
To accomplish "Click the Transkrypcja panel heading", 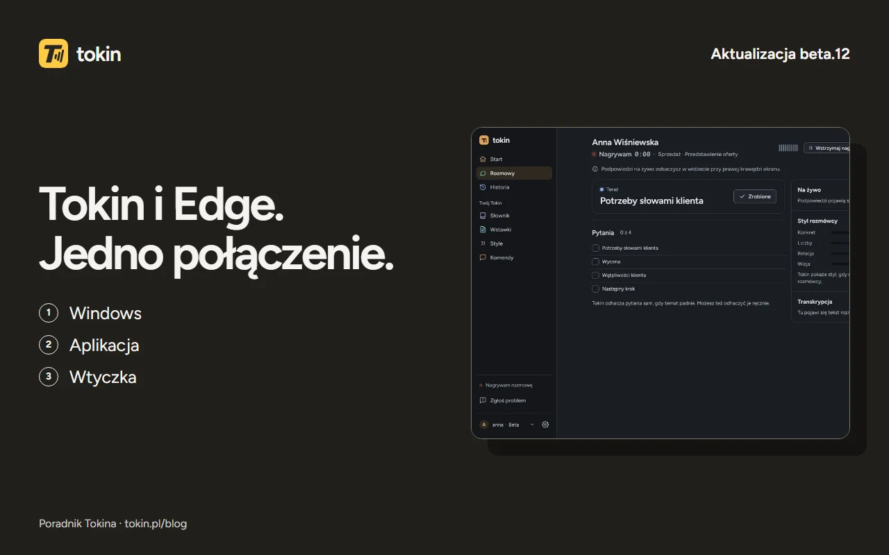I will click(x=815, y=302).
